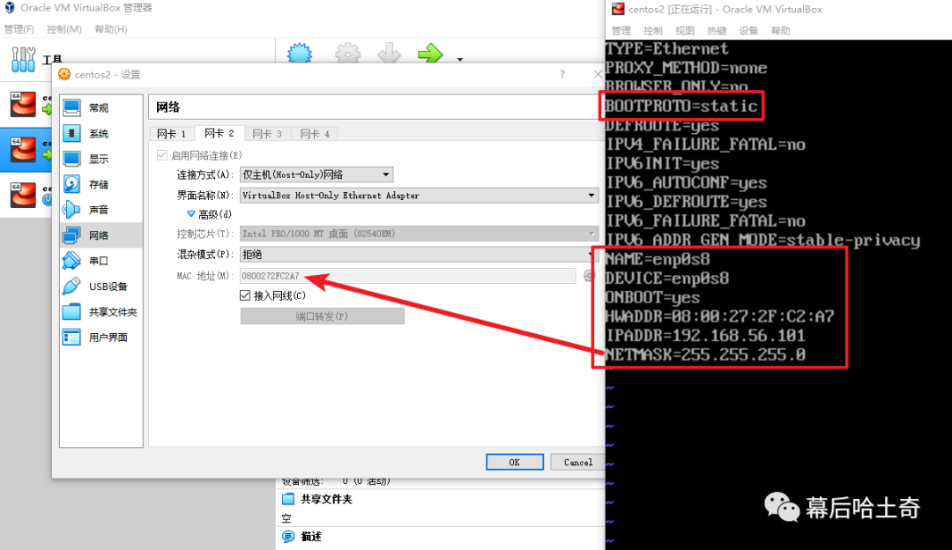Open the 界面名称 adapter name dropdown

419,195
